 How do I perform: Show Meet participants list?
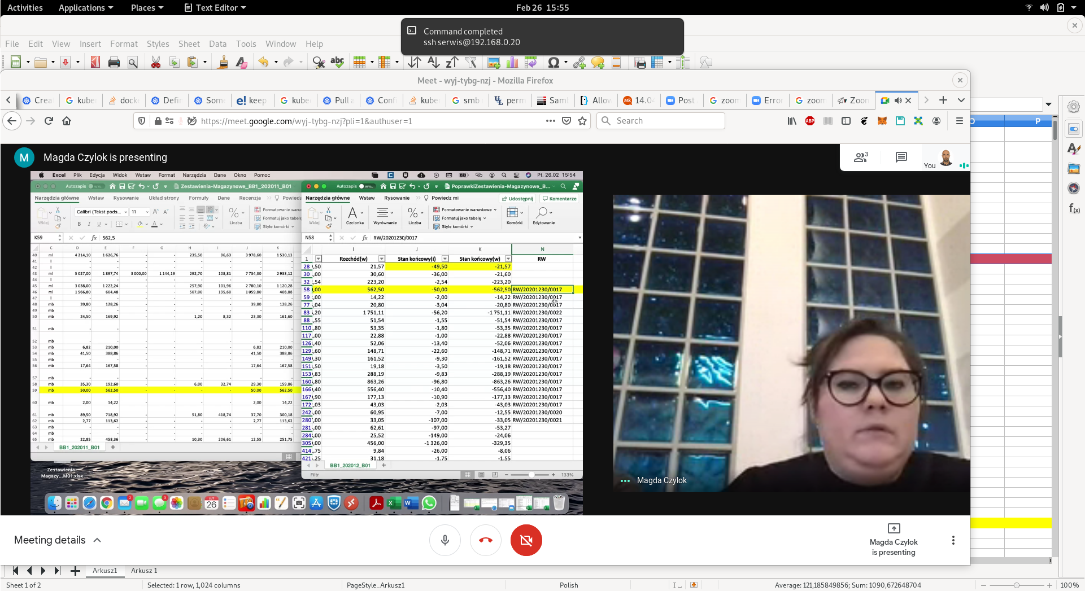pos(861,157)
